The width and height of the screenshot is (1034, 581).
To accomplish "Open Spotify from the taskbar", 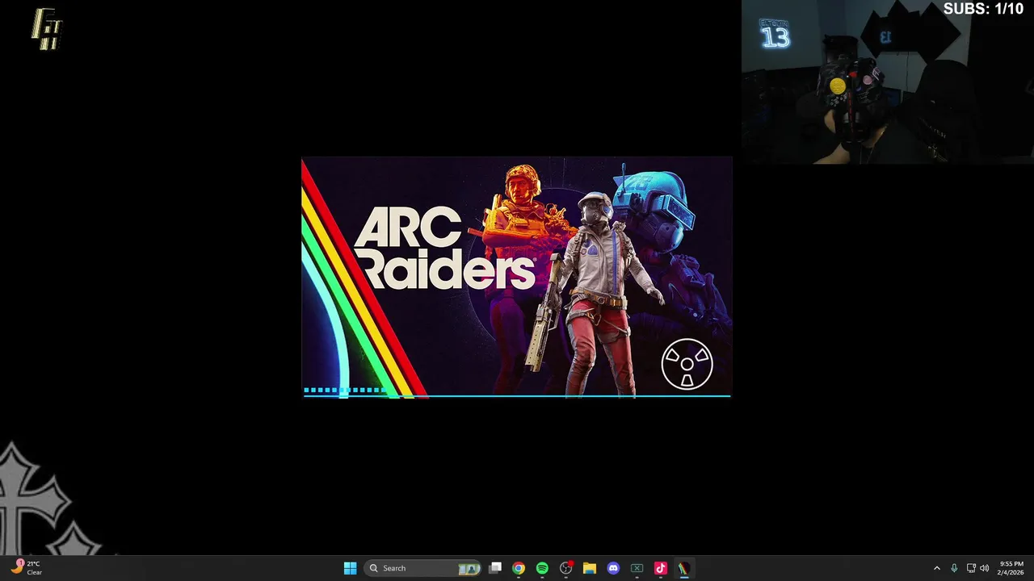I will [542, 568].
